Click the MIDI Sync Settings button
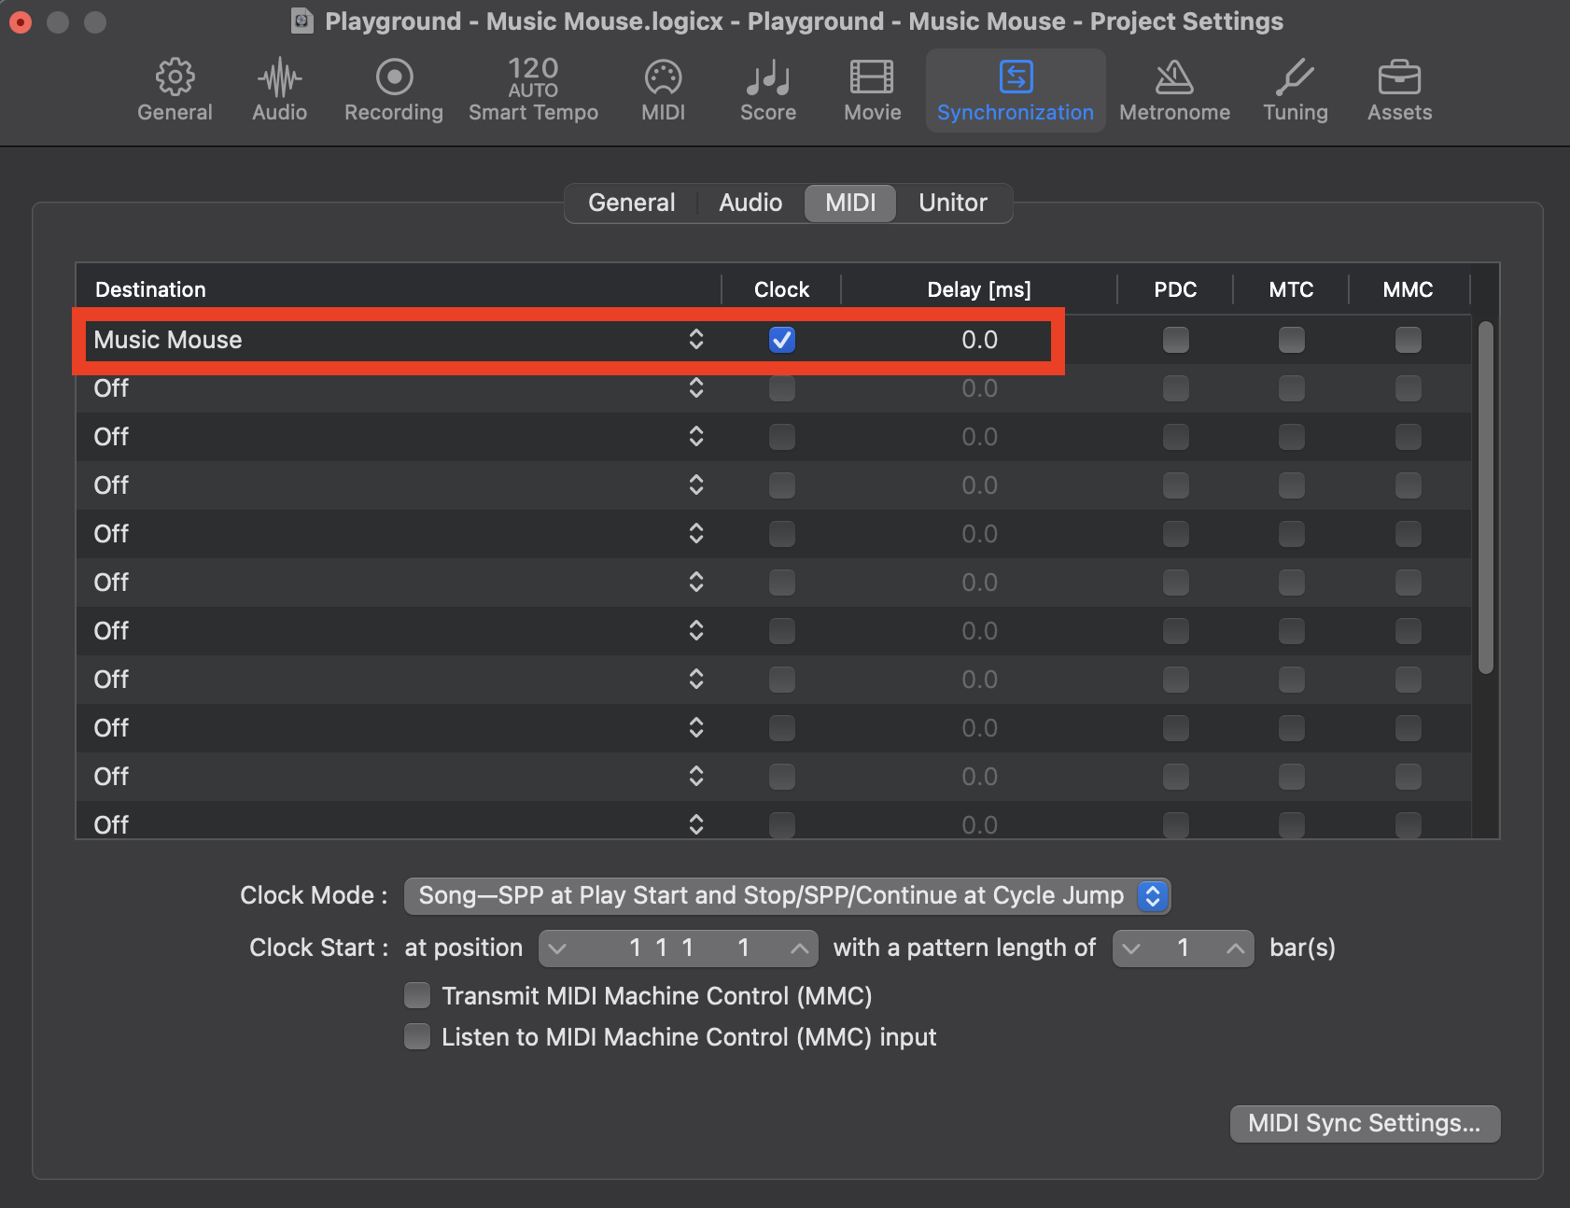The image size is (1570, 1208). pyautogui.click(x=1364, y=1123)
